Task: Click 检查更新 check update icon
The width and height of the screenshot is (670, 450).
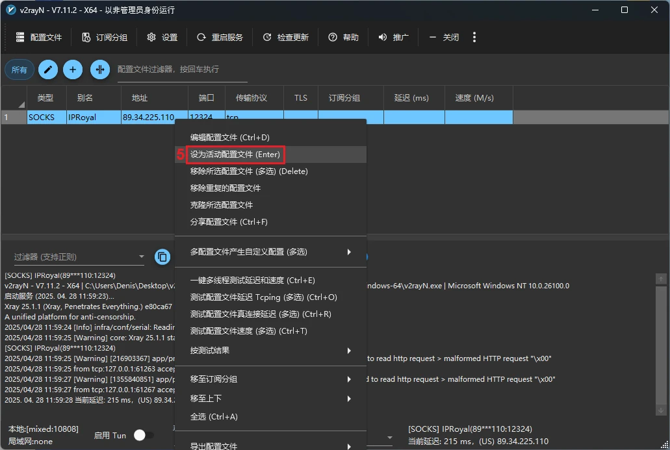Action: (x=267, y=37)
